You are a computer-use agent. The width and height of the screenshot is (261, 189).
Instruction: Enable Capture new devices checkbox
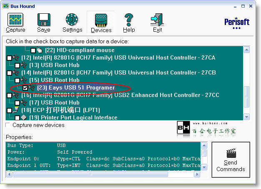8,125
